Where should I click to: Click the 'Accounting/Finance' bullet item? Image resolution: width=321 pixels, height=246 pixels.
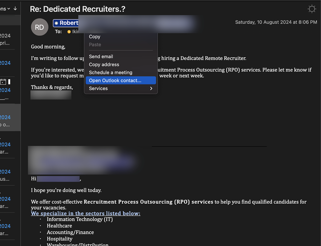coord(70,232)
